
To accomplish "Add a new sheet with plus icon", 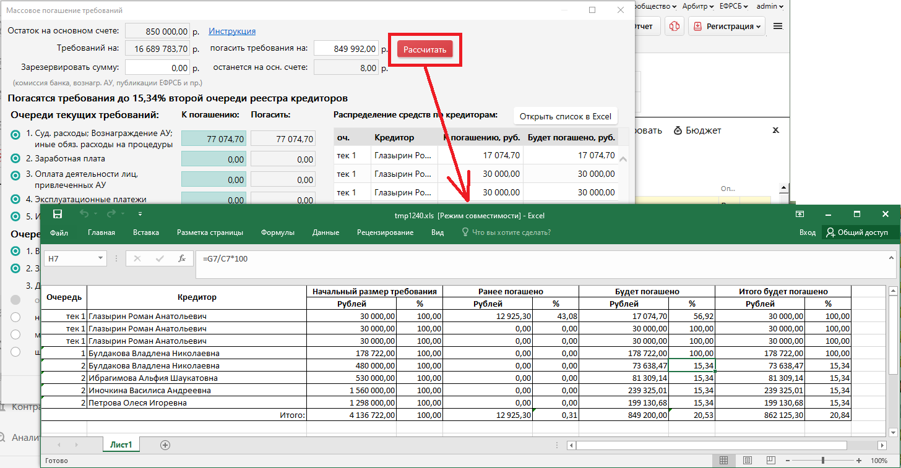I will click(165, 445).
